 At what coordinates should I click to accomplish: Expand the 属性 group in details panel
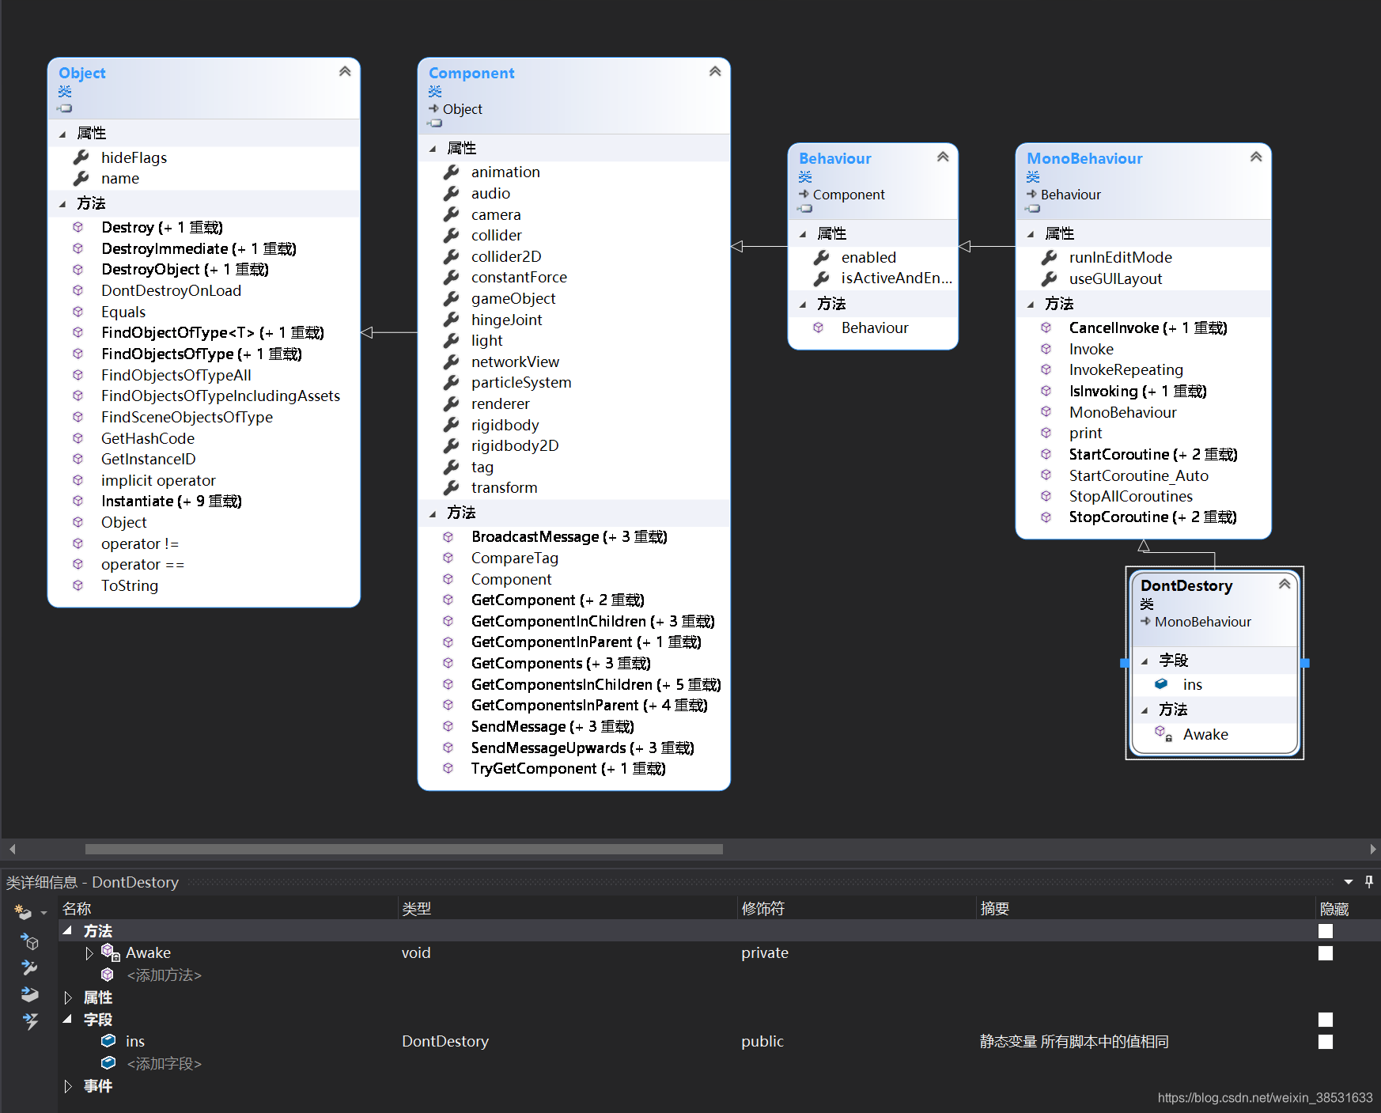click(x=68, y=998)
